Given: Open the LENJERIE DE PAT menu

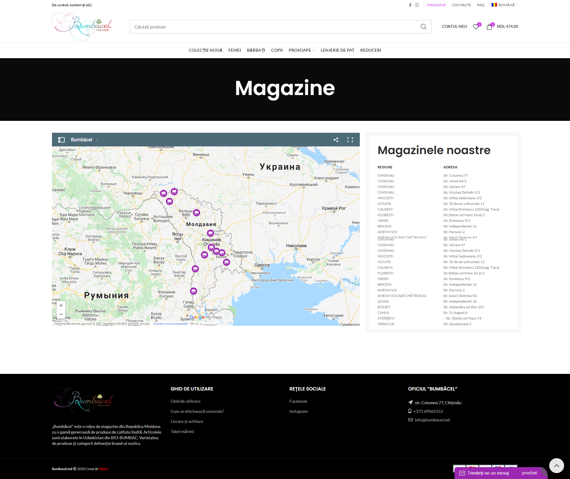Looking at the screenshot, I should (337, 50).
